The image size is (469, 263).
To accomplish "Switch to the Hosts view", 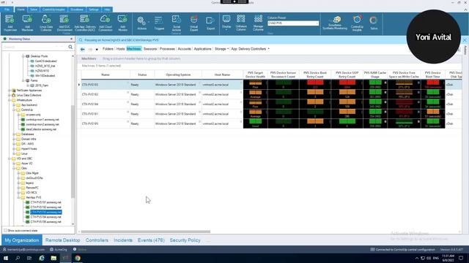I will 120,49.
